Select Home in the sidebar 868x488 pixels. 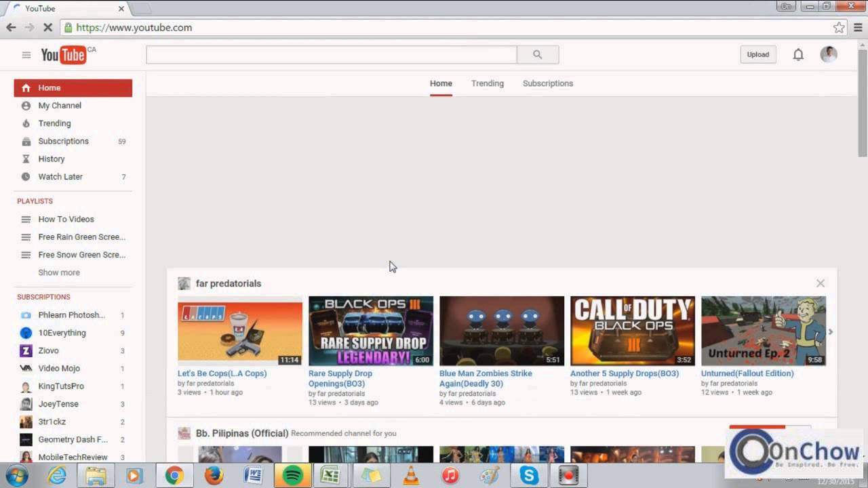tap(73, 88)
